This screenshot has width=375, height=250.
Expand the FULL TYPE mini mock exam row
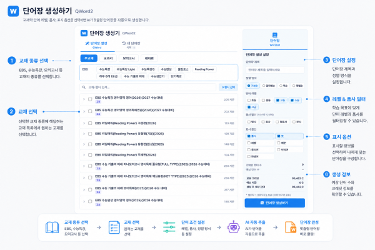point(84,166)
